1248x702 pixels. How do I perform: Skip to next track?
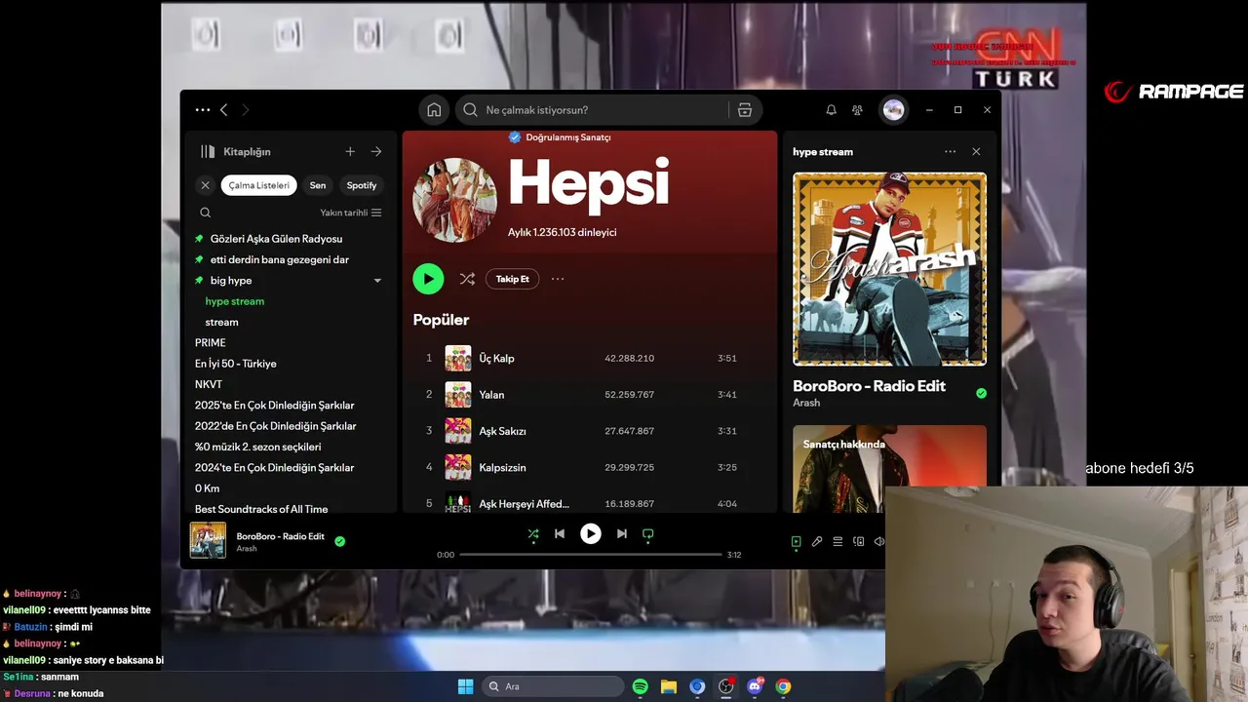(622, 533)
